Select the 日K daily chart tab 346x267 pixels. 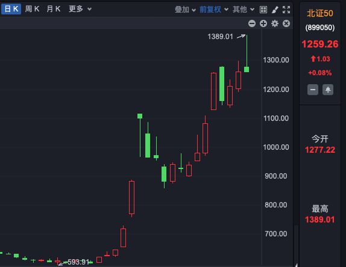(x=11, y=9)
